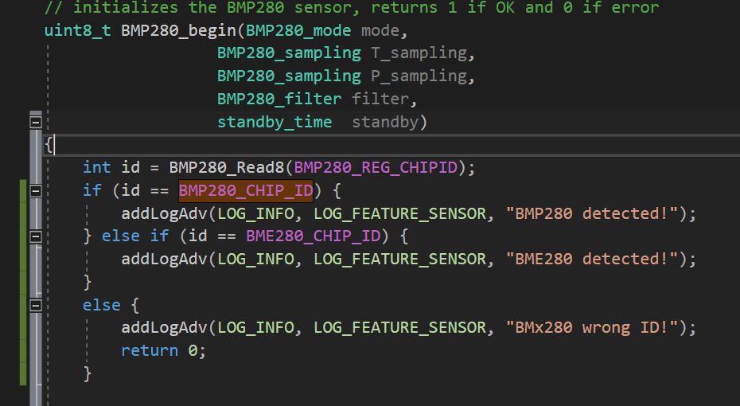The height and width of the screenshot is (406, 740).
Task: Click the green change marker in margin
Action: (23, 283)
